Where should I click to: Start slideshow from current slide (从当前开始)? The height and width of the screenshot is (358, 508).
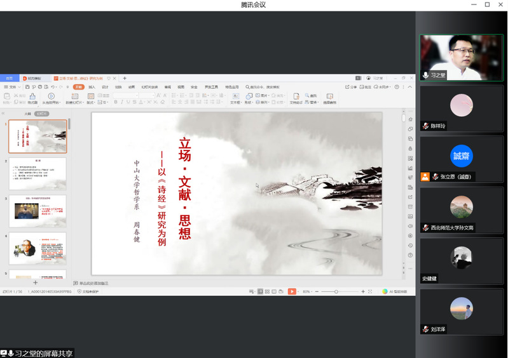(51, 96)
